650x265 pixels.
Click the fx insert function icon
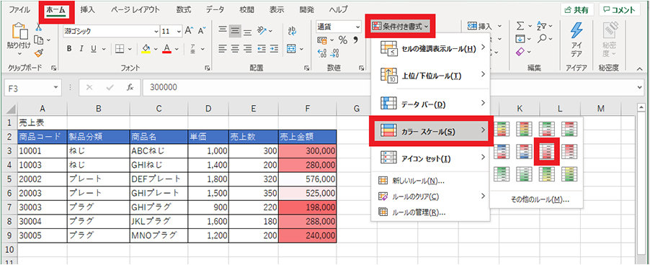pyautogui.click(x=130, y=88)
